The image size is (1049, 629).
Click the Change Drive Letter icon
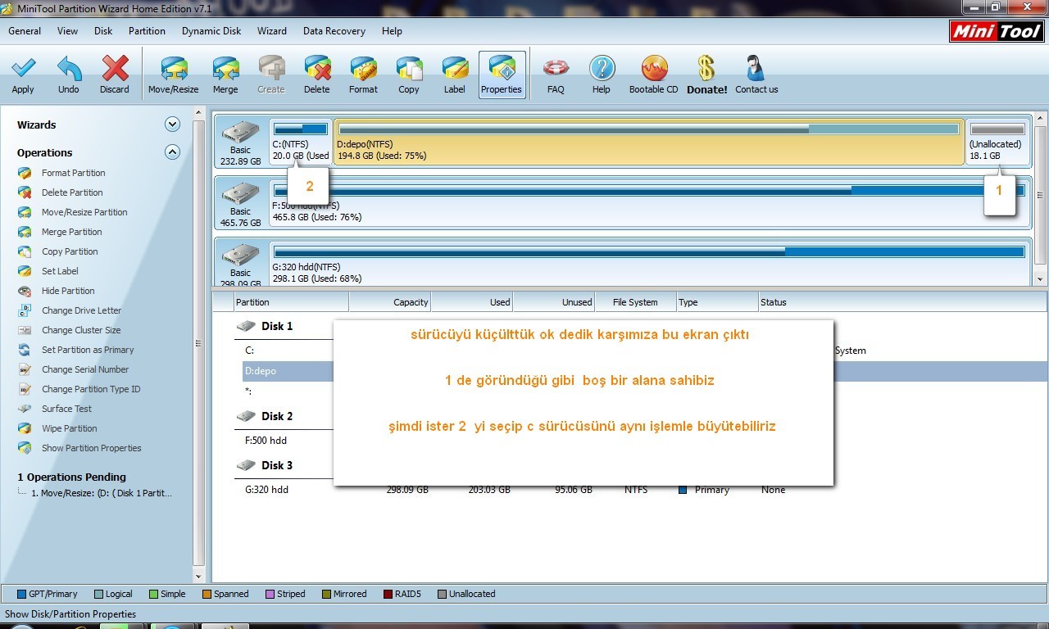point(25,310)
